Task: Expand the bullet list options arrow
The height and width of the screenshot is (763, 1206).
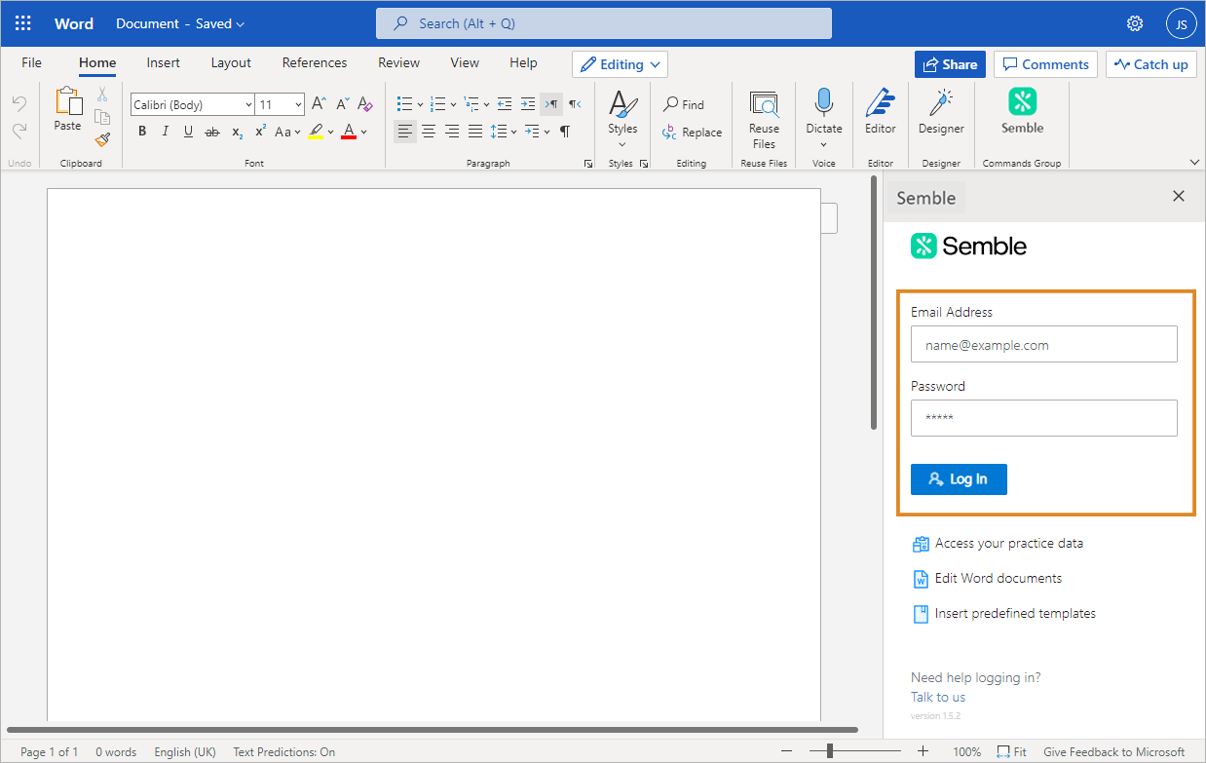Action: [x=420, y=105]
